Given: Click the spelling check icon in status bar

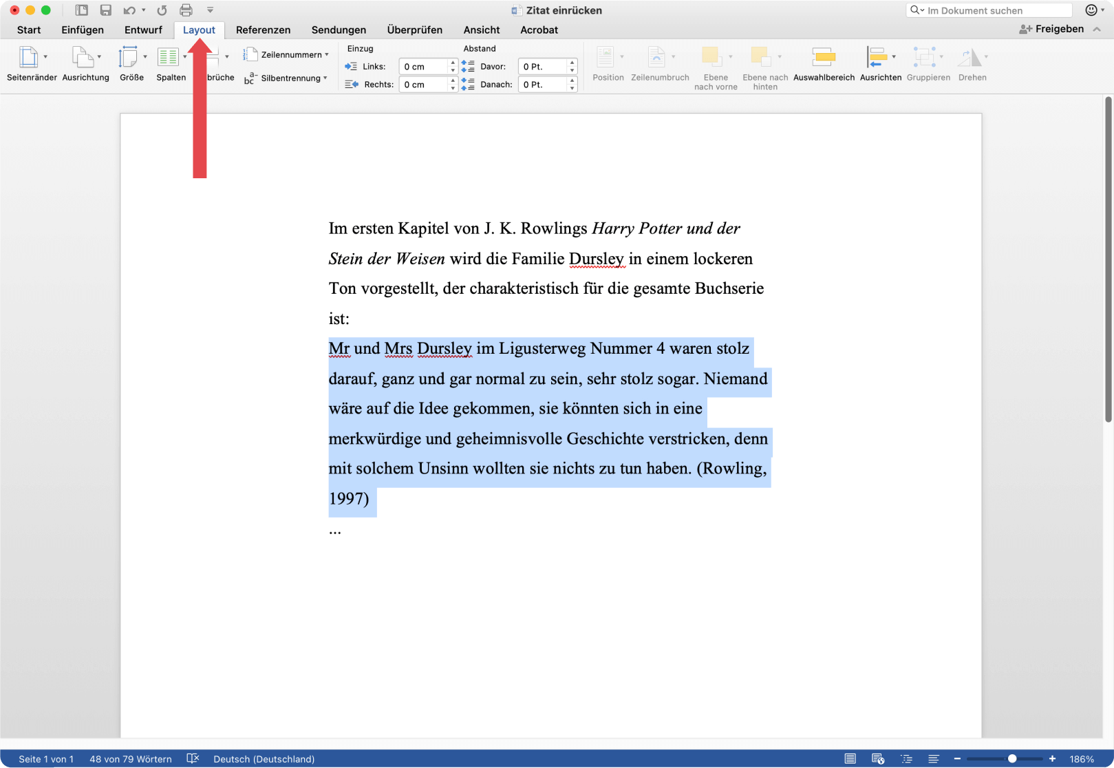Looking at the screenshot, I should 193,758.
